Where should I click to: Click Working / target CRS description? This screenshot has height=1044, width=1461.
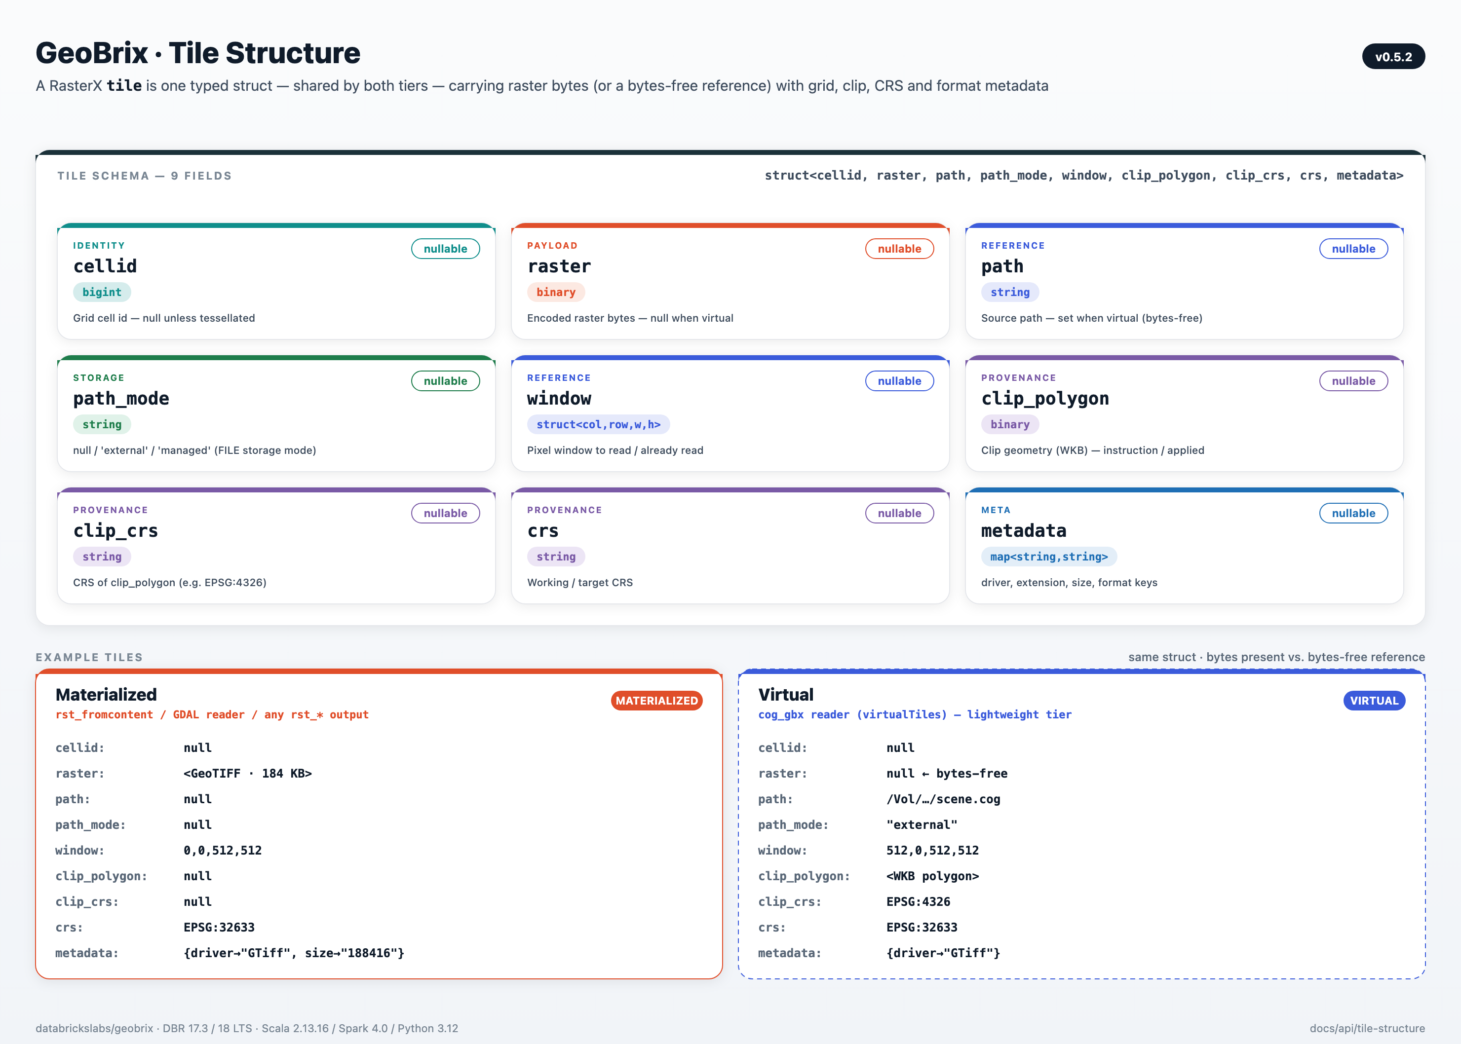580,582
